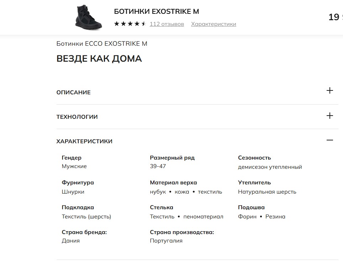Expand ОПИСАНИЕ using its plus icon
The height and width of the screenshot is (261, 343).
[330, 91]
